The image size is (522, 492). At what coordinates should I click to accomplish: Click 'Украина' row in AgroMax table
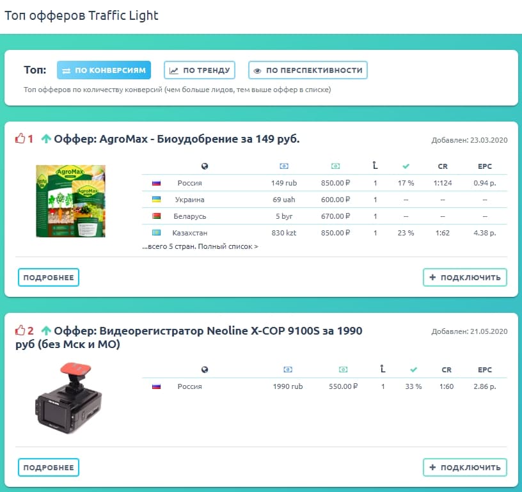[x=324, y=200]
